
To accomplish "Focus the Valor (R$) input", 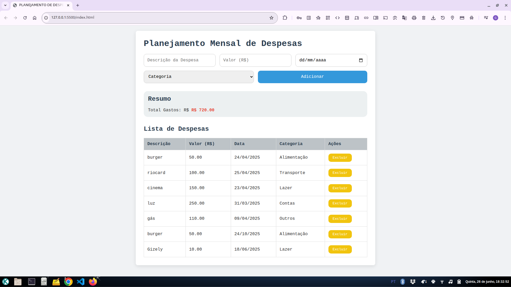I will 256,60.
